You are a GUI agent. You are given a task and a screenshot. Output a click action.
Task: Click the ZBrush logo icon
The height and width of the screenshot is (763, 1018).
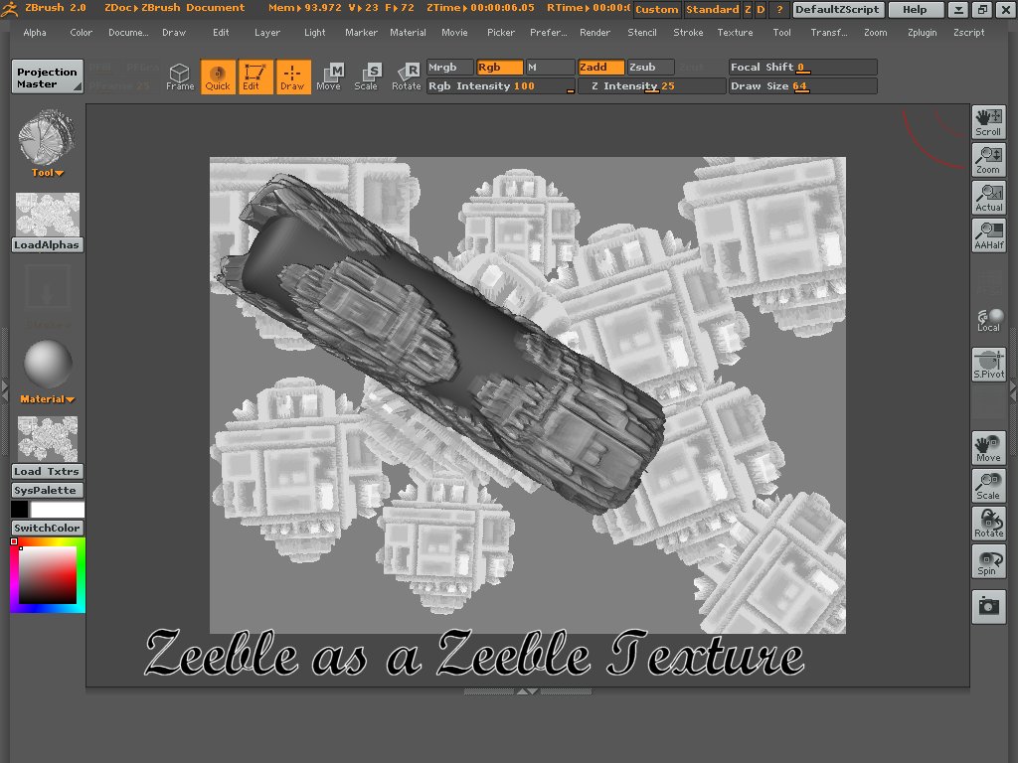click(10, 9)
